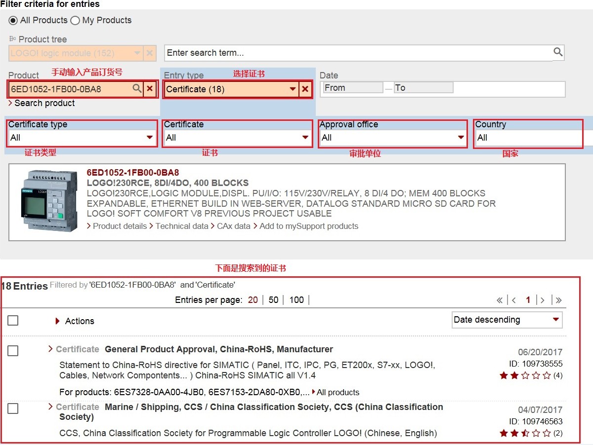
Task: Click ID: 109738555 text
Action: 536,364
